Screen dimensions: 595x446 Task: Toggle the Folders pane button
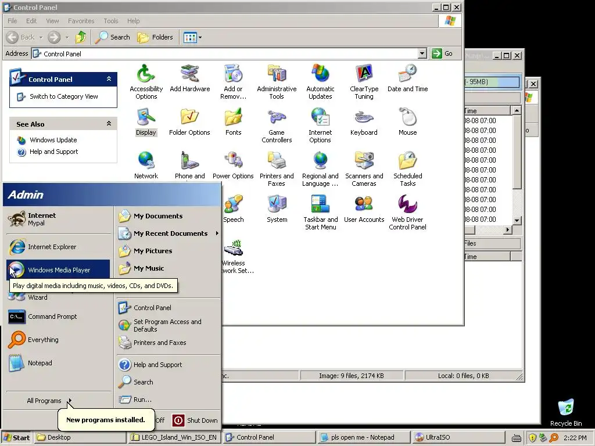coord(155,37)
